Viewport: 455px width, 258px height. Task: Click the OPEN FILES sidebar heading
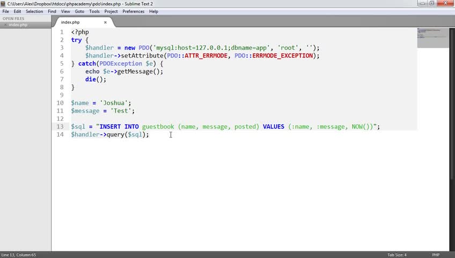coord(13,19)
